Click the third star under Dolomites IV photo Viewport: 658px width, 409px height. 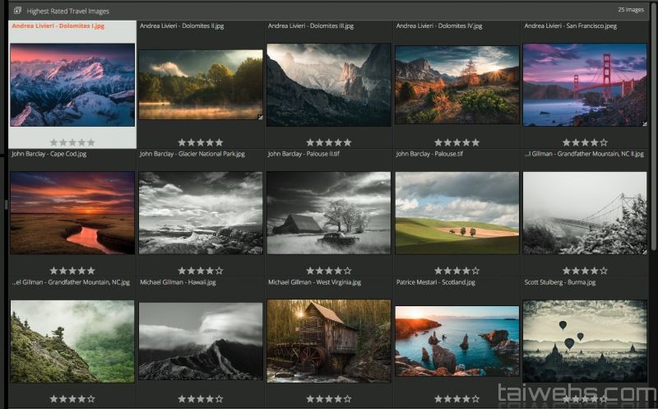coord(456,142)
